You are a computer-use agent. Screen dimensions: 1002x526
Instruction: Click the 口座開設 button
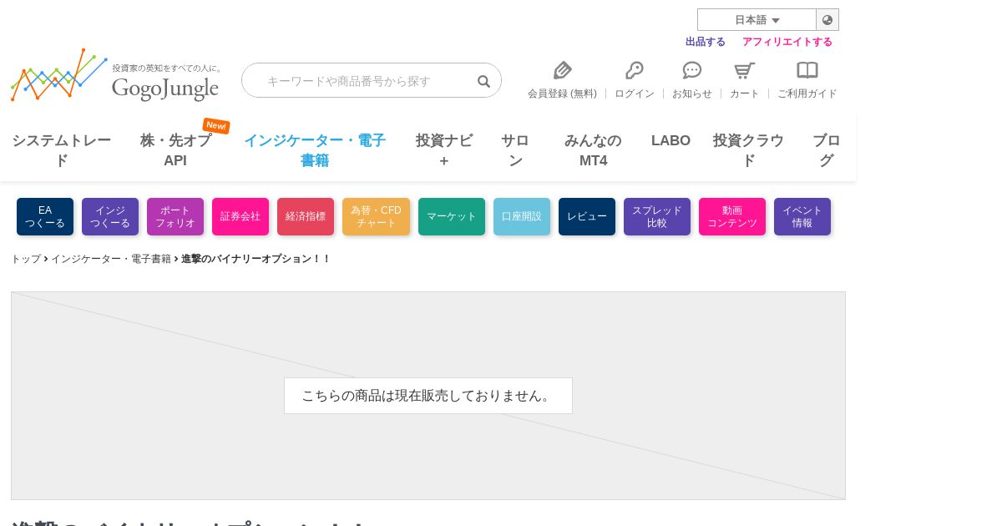tap(522, 216)
